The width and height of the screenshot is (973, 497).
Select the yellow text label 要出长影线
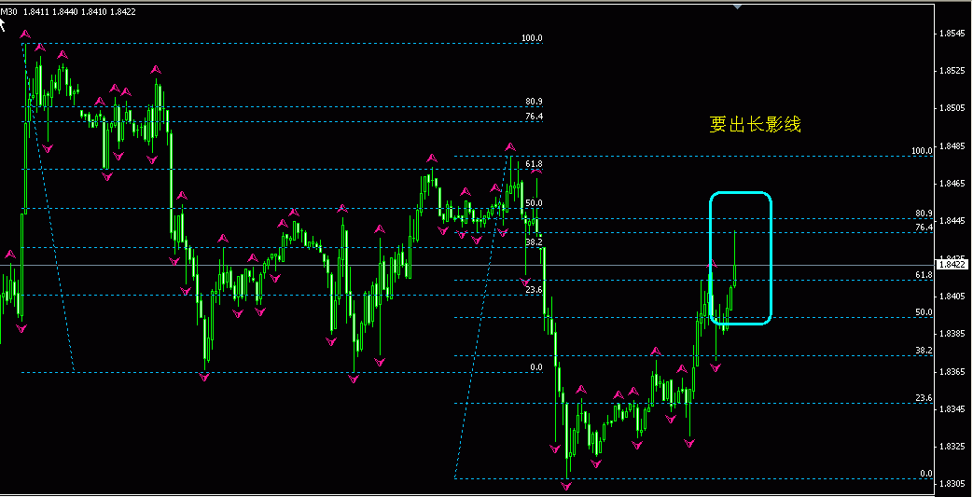pyautogui.click(x=756, y=125)
